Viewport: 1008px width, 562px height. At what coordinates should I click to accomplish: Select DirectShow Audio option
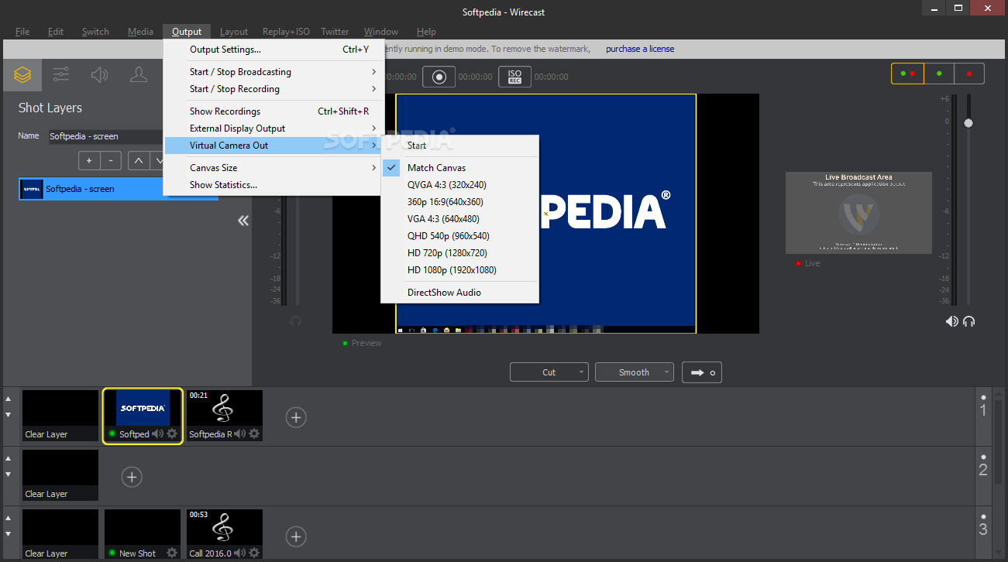point(460,292)
